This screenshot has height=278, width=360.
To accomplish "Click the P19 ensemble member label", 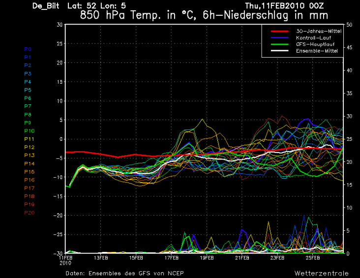I will click(30, 204).
